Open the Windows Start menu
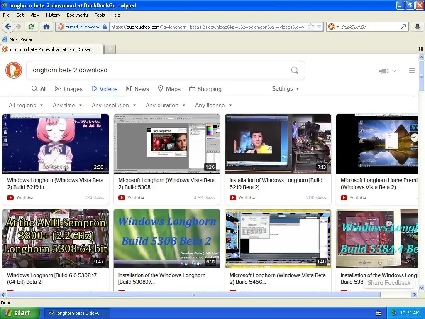Viewport: 425px width, 319px height. [20, 313]
